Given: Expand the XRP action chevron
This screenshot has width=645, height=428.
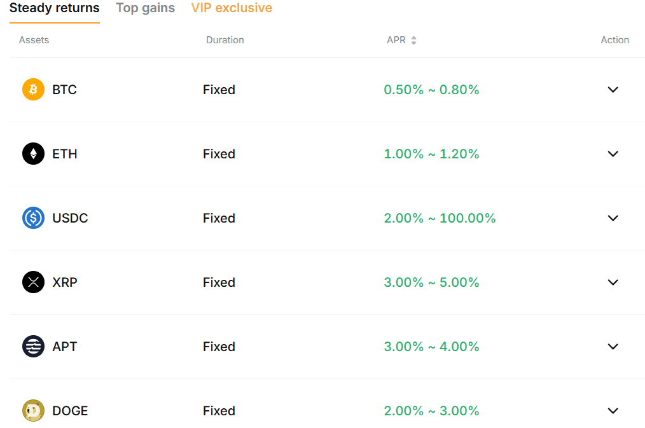Looking at the screenshot, I should [613, 282].
